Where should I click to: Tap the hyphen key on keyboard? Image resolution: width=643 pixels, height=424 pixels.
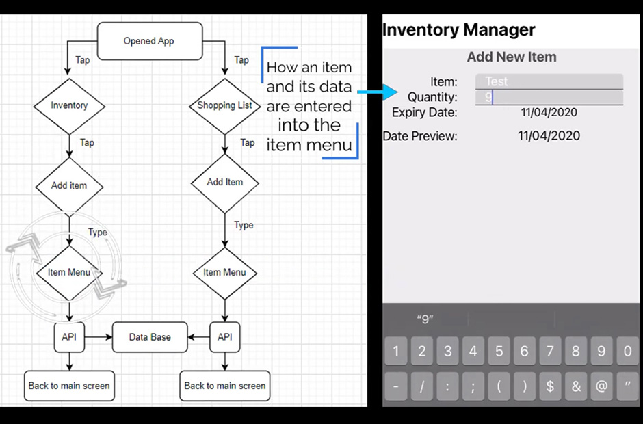tap(396, 386)
